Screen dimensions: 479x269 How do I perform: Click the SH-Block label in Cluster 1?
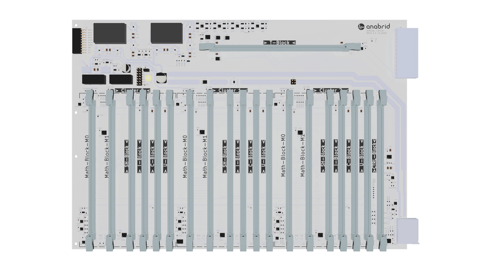pos(225,156)
